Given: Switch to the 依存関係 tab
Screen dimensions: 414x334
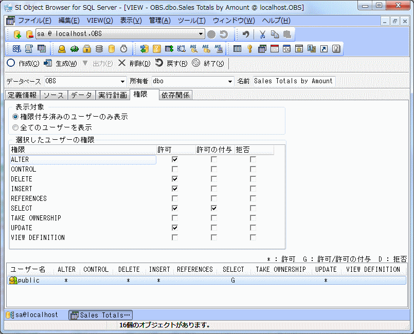Looking at the screenshot, I should point(175,95).
